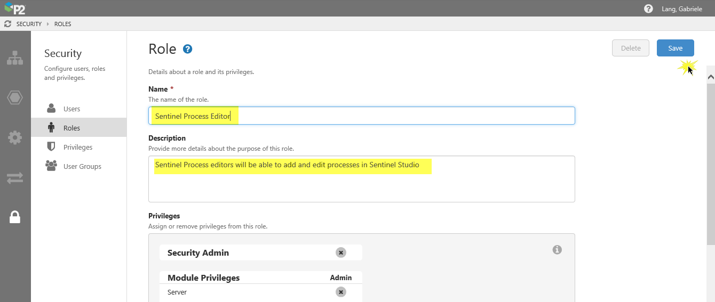
Task: Toggle the Security Admin privilege x
Action: tap(340, 252)
